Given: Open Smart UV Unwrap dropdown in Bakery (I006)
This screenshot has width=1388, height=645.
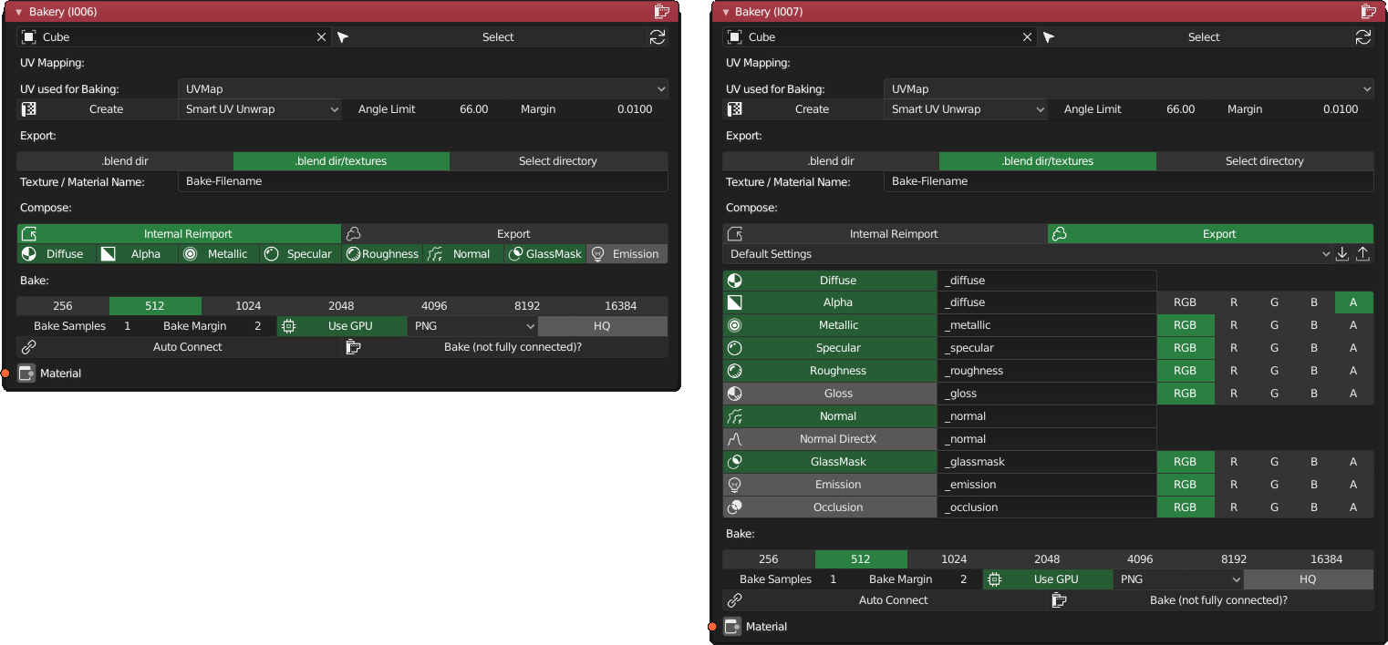Looking at the screenshot, I should 260,109.
